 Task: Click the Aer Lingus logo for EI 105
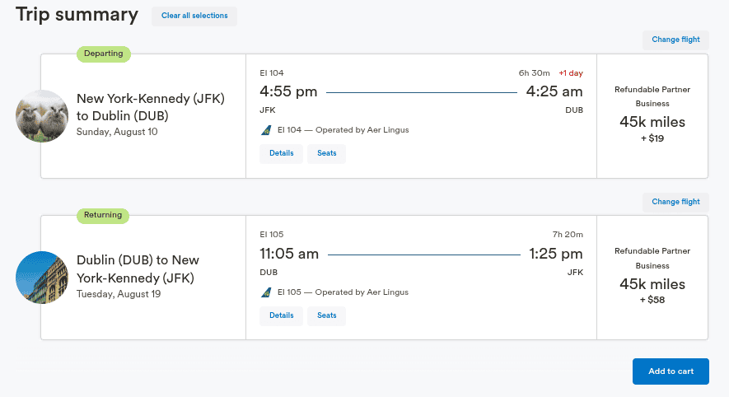pos(266,292)
